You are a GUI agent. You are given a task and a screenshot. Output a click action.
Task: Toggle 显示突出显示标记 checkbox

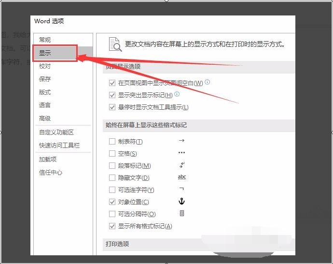tap(112, 95)
